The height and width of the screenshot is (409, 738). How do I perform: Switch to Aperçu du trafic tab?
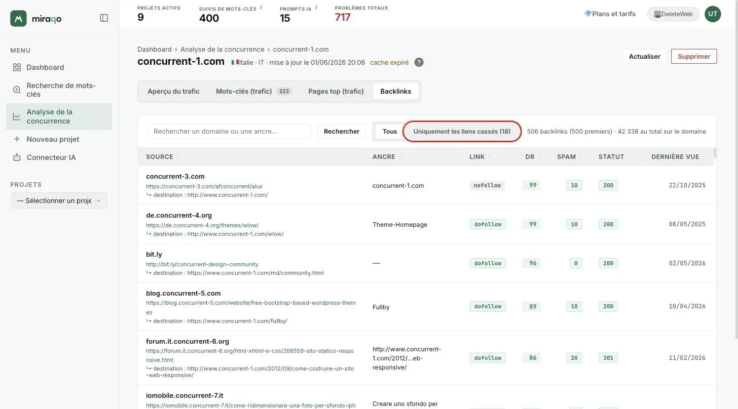174,92
